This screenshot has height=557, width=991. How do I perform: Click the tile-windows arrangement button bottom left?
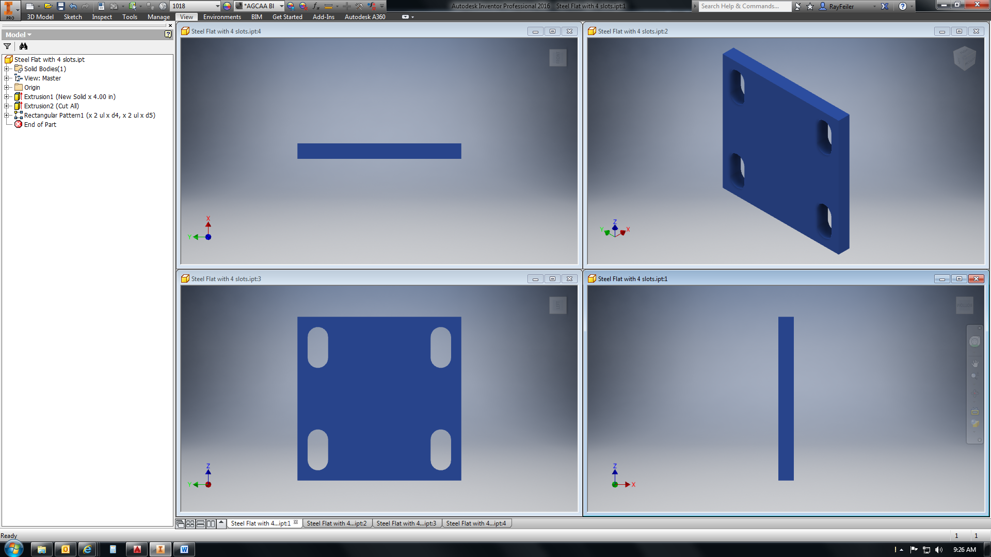pyautogui.click(x=190, y=523)
